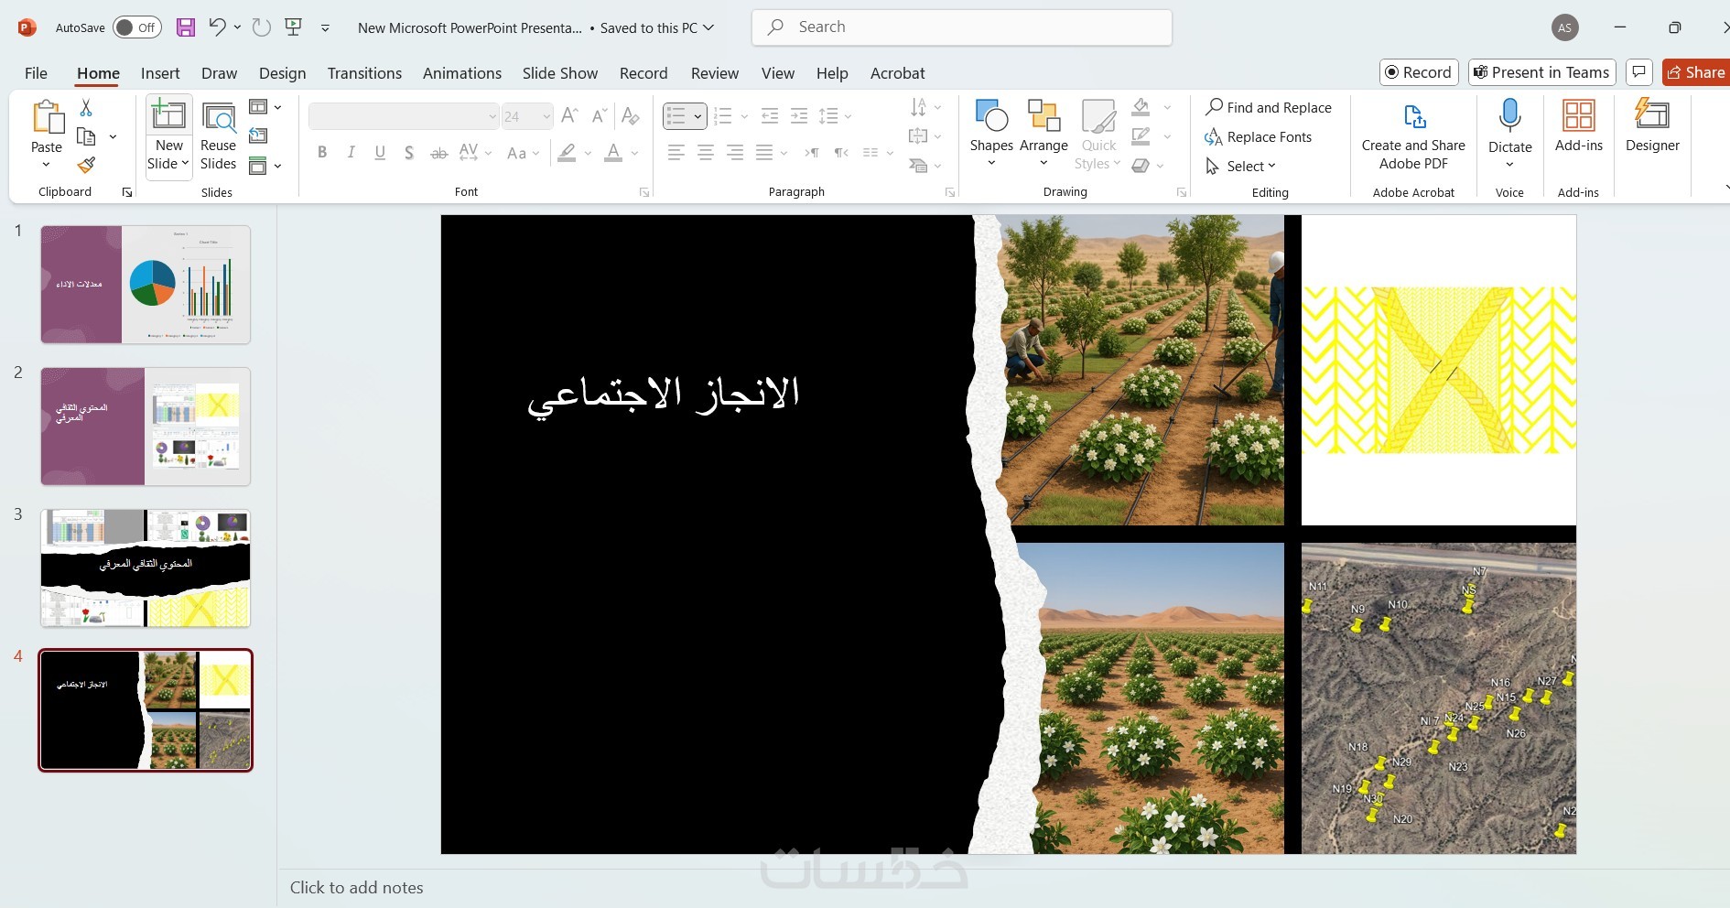Click the New Slide icon

pos(168,116)
